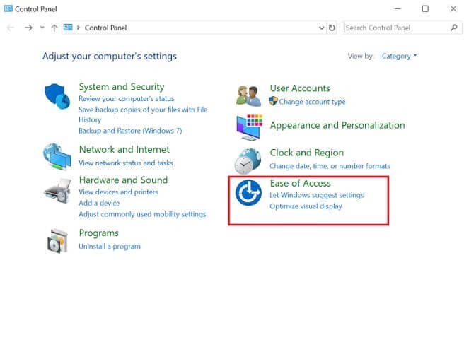Expand the recent locations chevron
Image resolution: width=464 pixels, height=347 pixels.
pos(42,28)
